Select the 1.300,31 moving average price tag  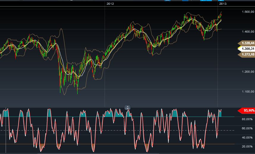[247, 49]
